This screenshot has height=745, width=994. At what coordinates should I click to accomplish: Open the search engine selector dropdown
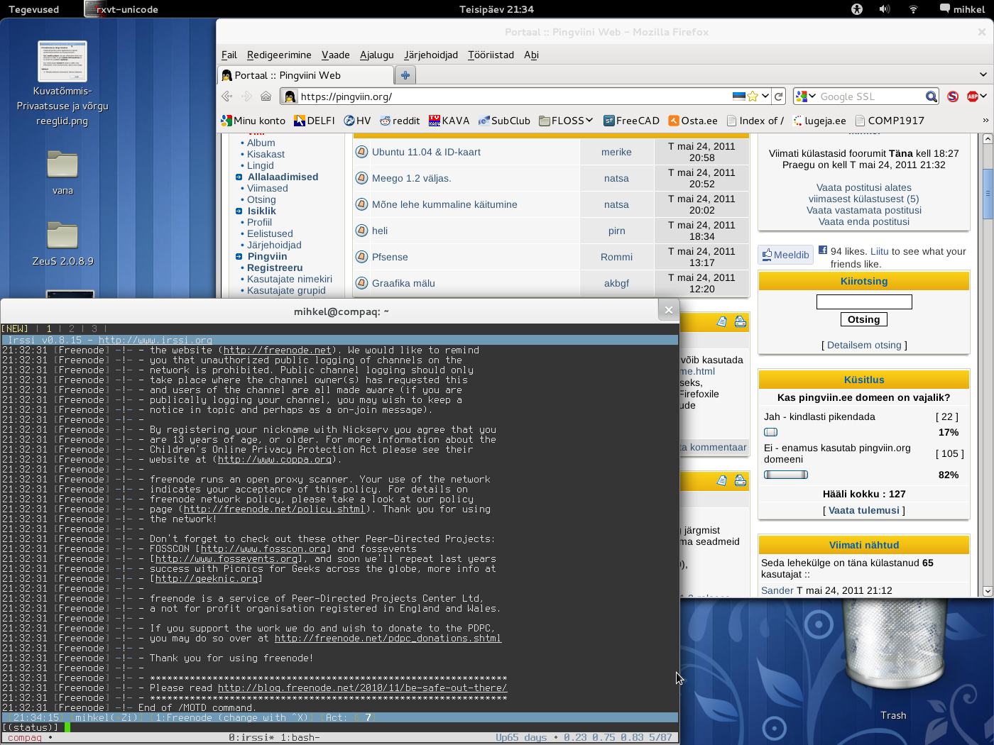coord(805,96)
